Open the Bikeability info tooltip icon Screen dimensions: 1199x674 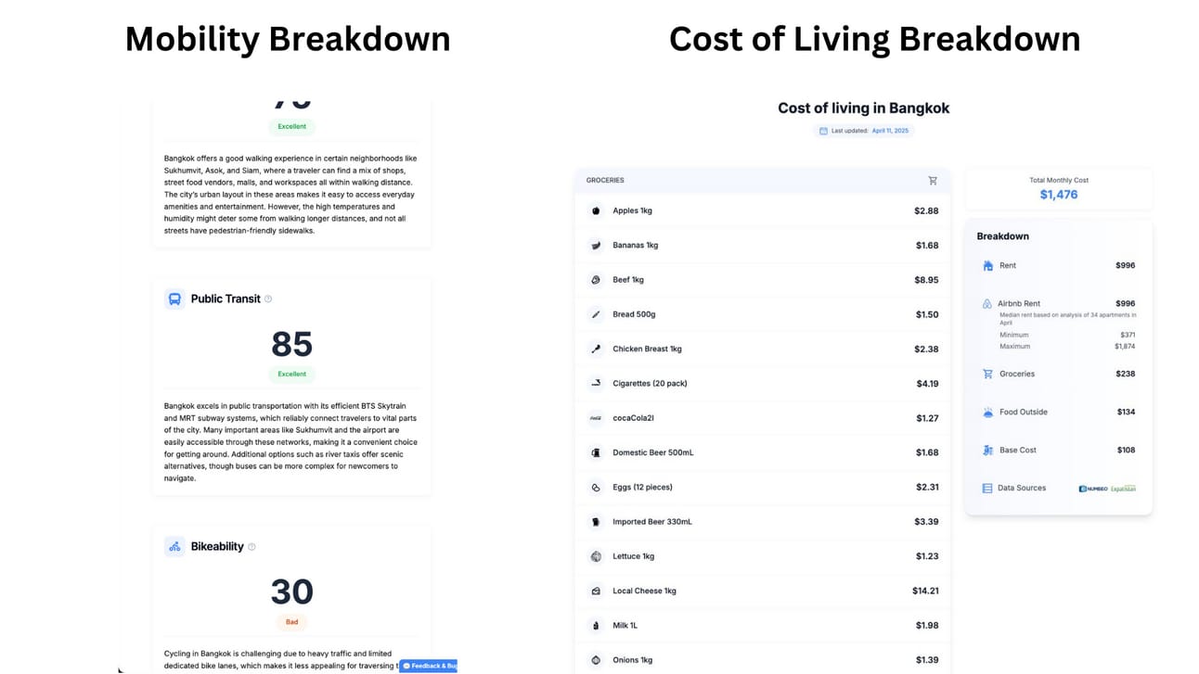coord(251,547)
